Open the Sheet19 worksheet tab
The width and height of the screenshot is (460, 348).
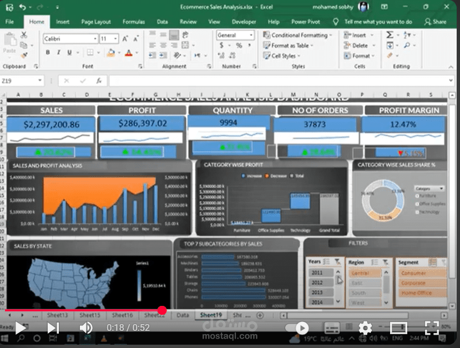(x=211, y=315)
